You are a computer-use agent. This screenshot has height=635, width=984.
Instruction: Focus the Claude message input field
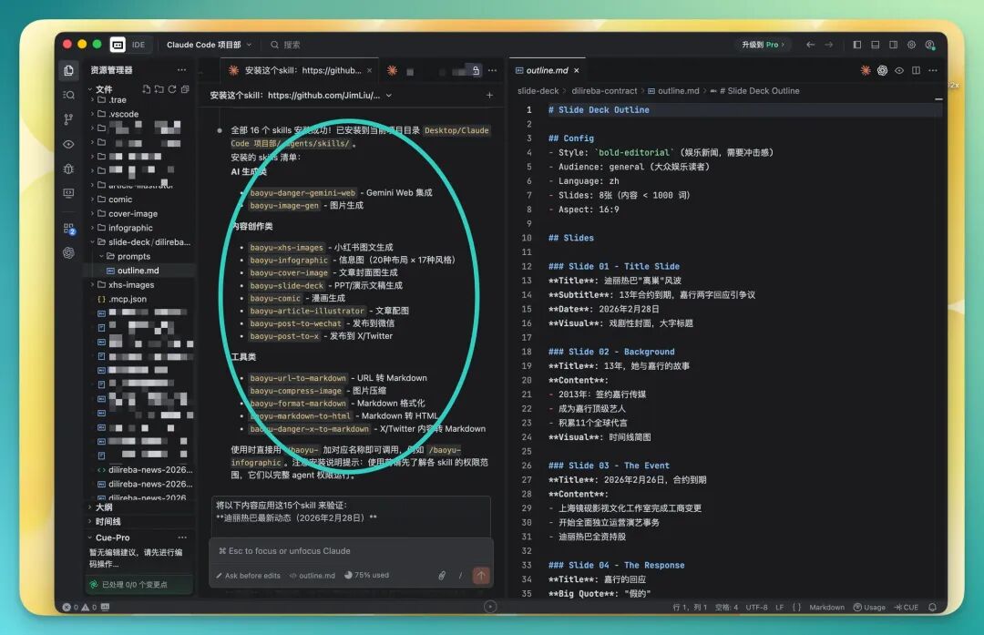tap(351, 551)
